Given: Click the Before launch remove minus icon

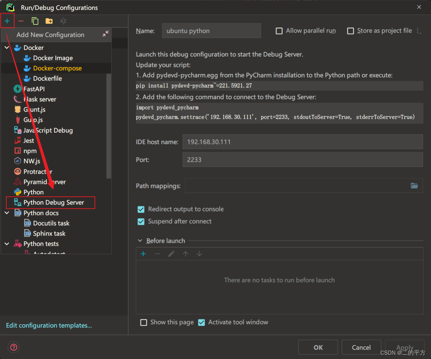Looking at the screenshot, I should 157,254.
